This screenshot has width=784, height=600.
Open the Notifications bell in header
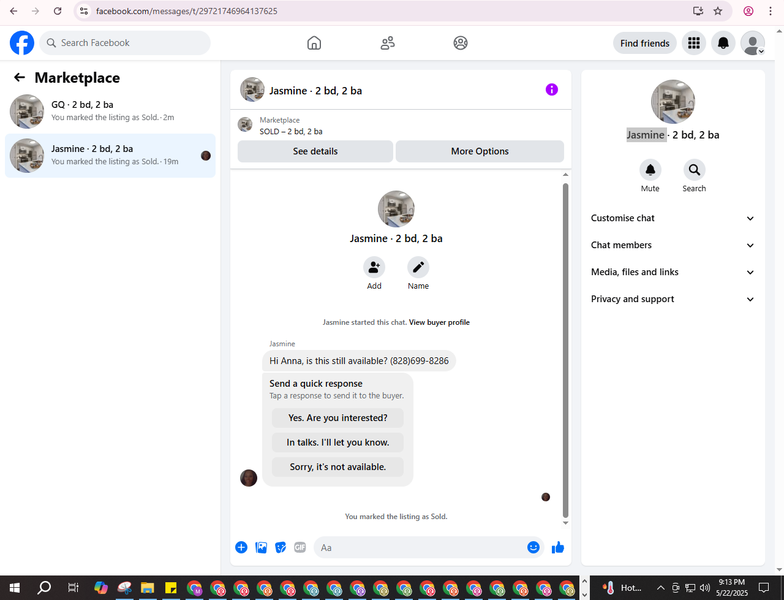(723, 43)
